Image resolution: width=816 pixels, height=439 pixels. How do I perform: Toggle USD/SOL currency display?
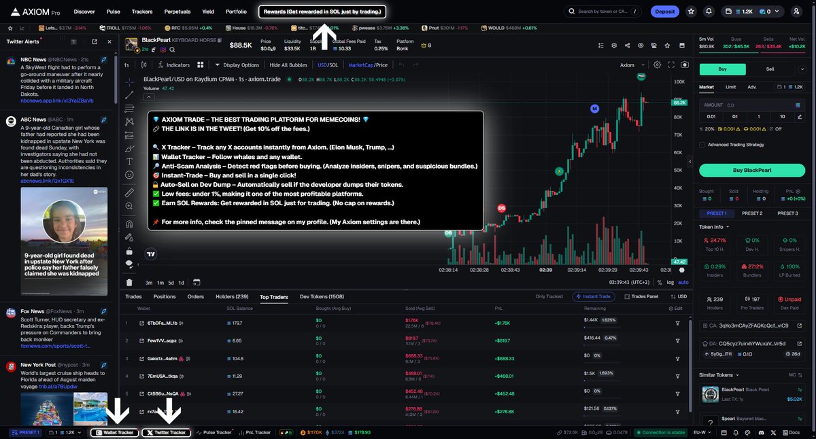click(328, 65)
